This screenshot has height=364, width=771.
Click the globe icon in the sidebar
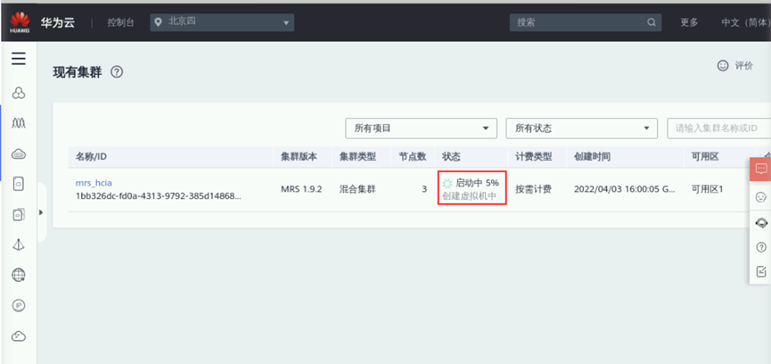coord(19,275)
